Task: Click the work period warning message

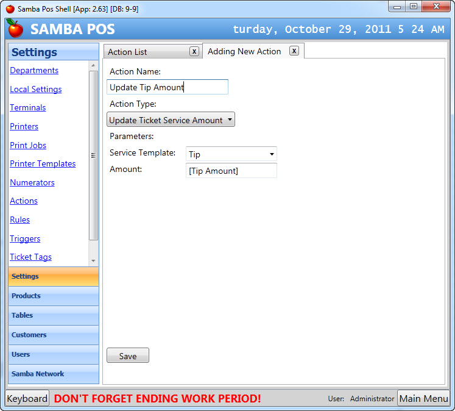Action: point(157,399)
